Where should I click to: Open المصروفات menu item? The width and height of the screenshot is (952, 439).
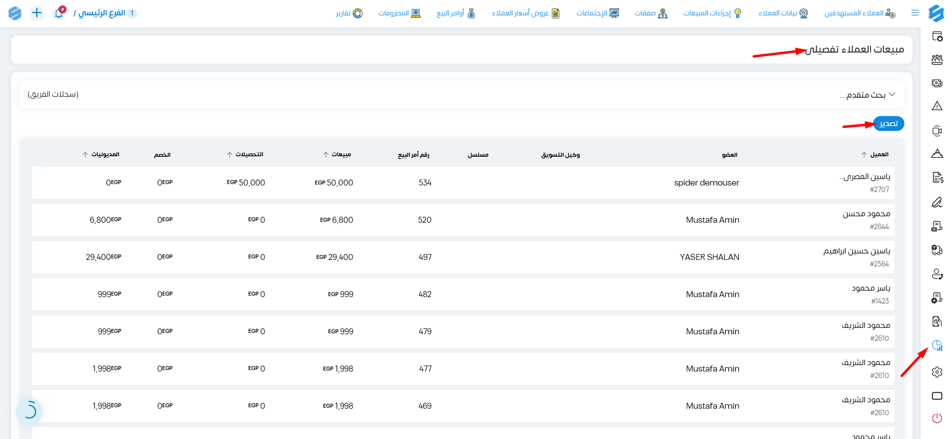399,13
